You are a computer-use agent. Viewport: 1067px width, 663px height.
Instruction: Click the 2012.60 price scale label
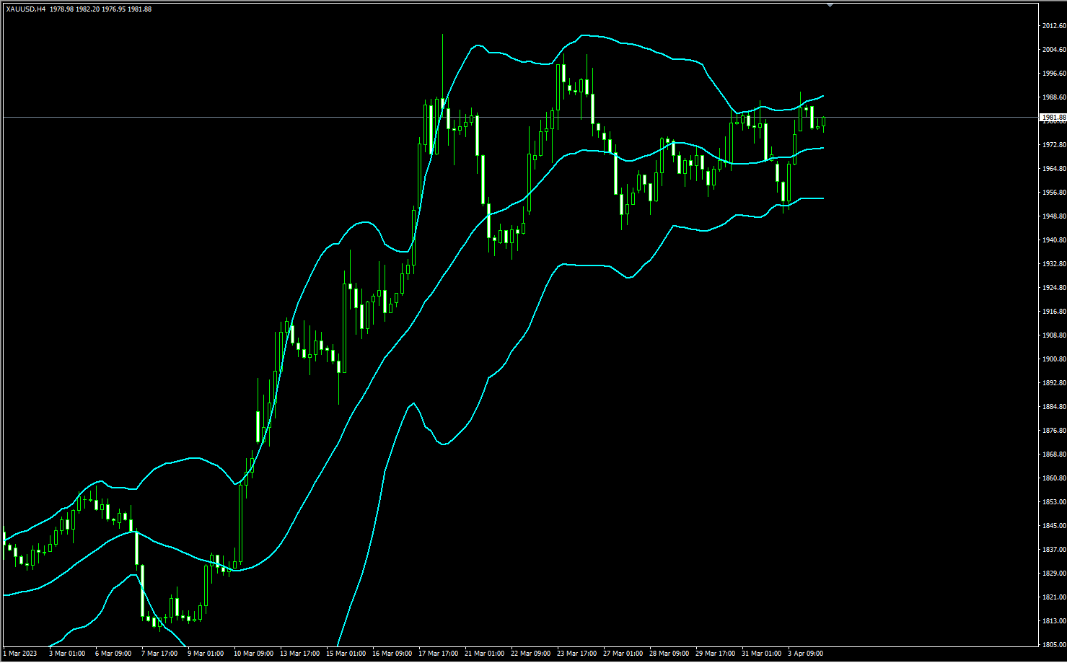tap(1054, 26)
